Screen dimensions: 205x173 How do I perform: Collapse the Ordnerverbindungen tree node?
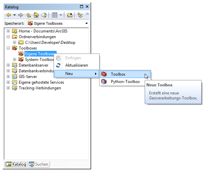click(8, 37)
